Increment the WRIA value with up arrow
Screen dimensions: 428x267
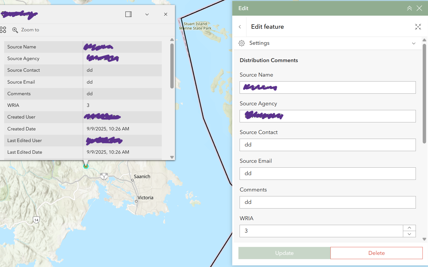coord(409,227)
